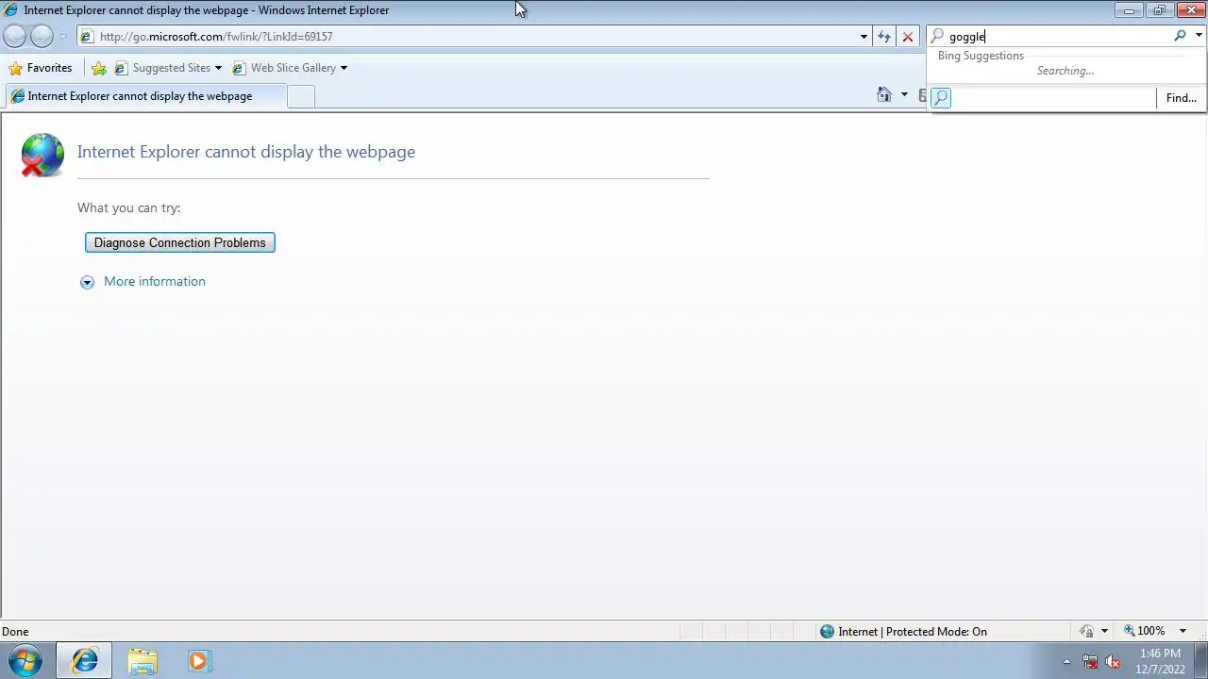The width and height of the screenshot is (1208, 679).
Task: Open the Web Slice Gallery link
Action: tap(293, 68)
